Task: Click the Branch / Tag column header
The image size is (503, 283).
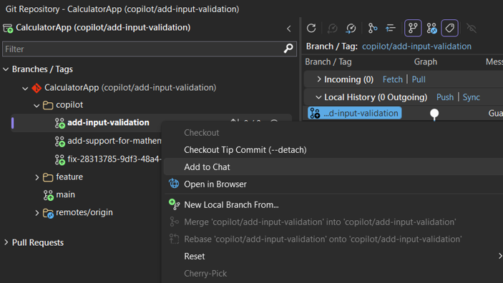Action: click(x=328, y=62)
